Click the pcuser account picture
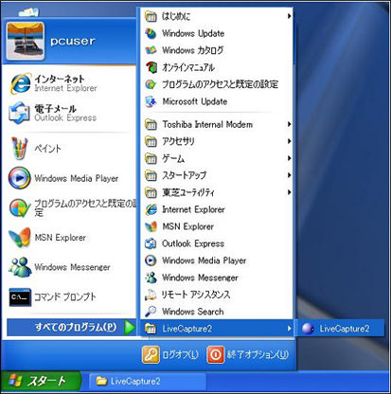 pyautogui.click(x=26, y=41)
